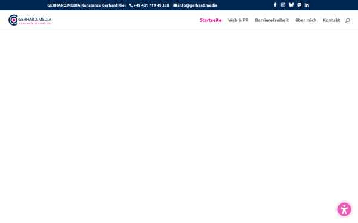Image resolution: width=358 pixels, height=223 pixels.
Task: Click the phone handset icon
Action: 131,5
